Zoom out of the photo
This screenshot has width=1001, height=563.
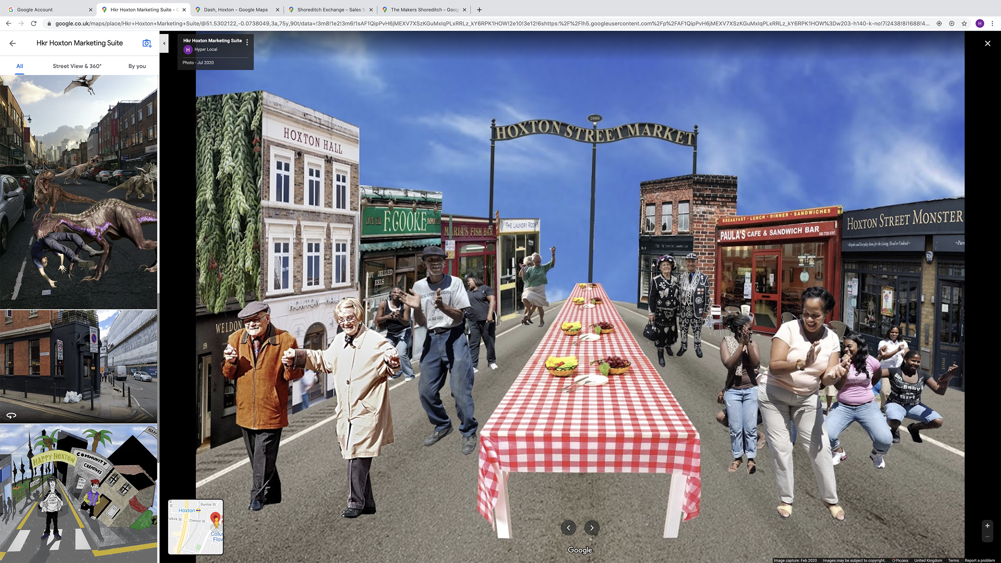[x=987, y=537]
